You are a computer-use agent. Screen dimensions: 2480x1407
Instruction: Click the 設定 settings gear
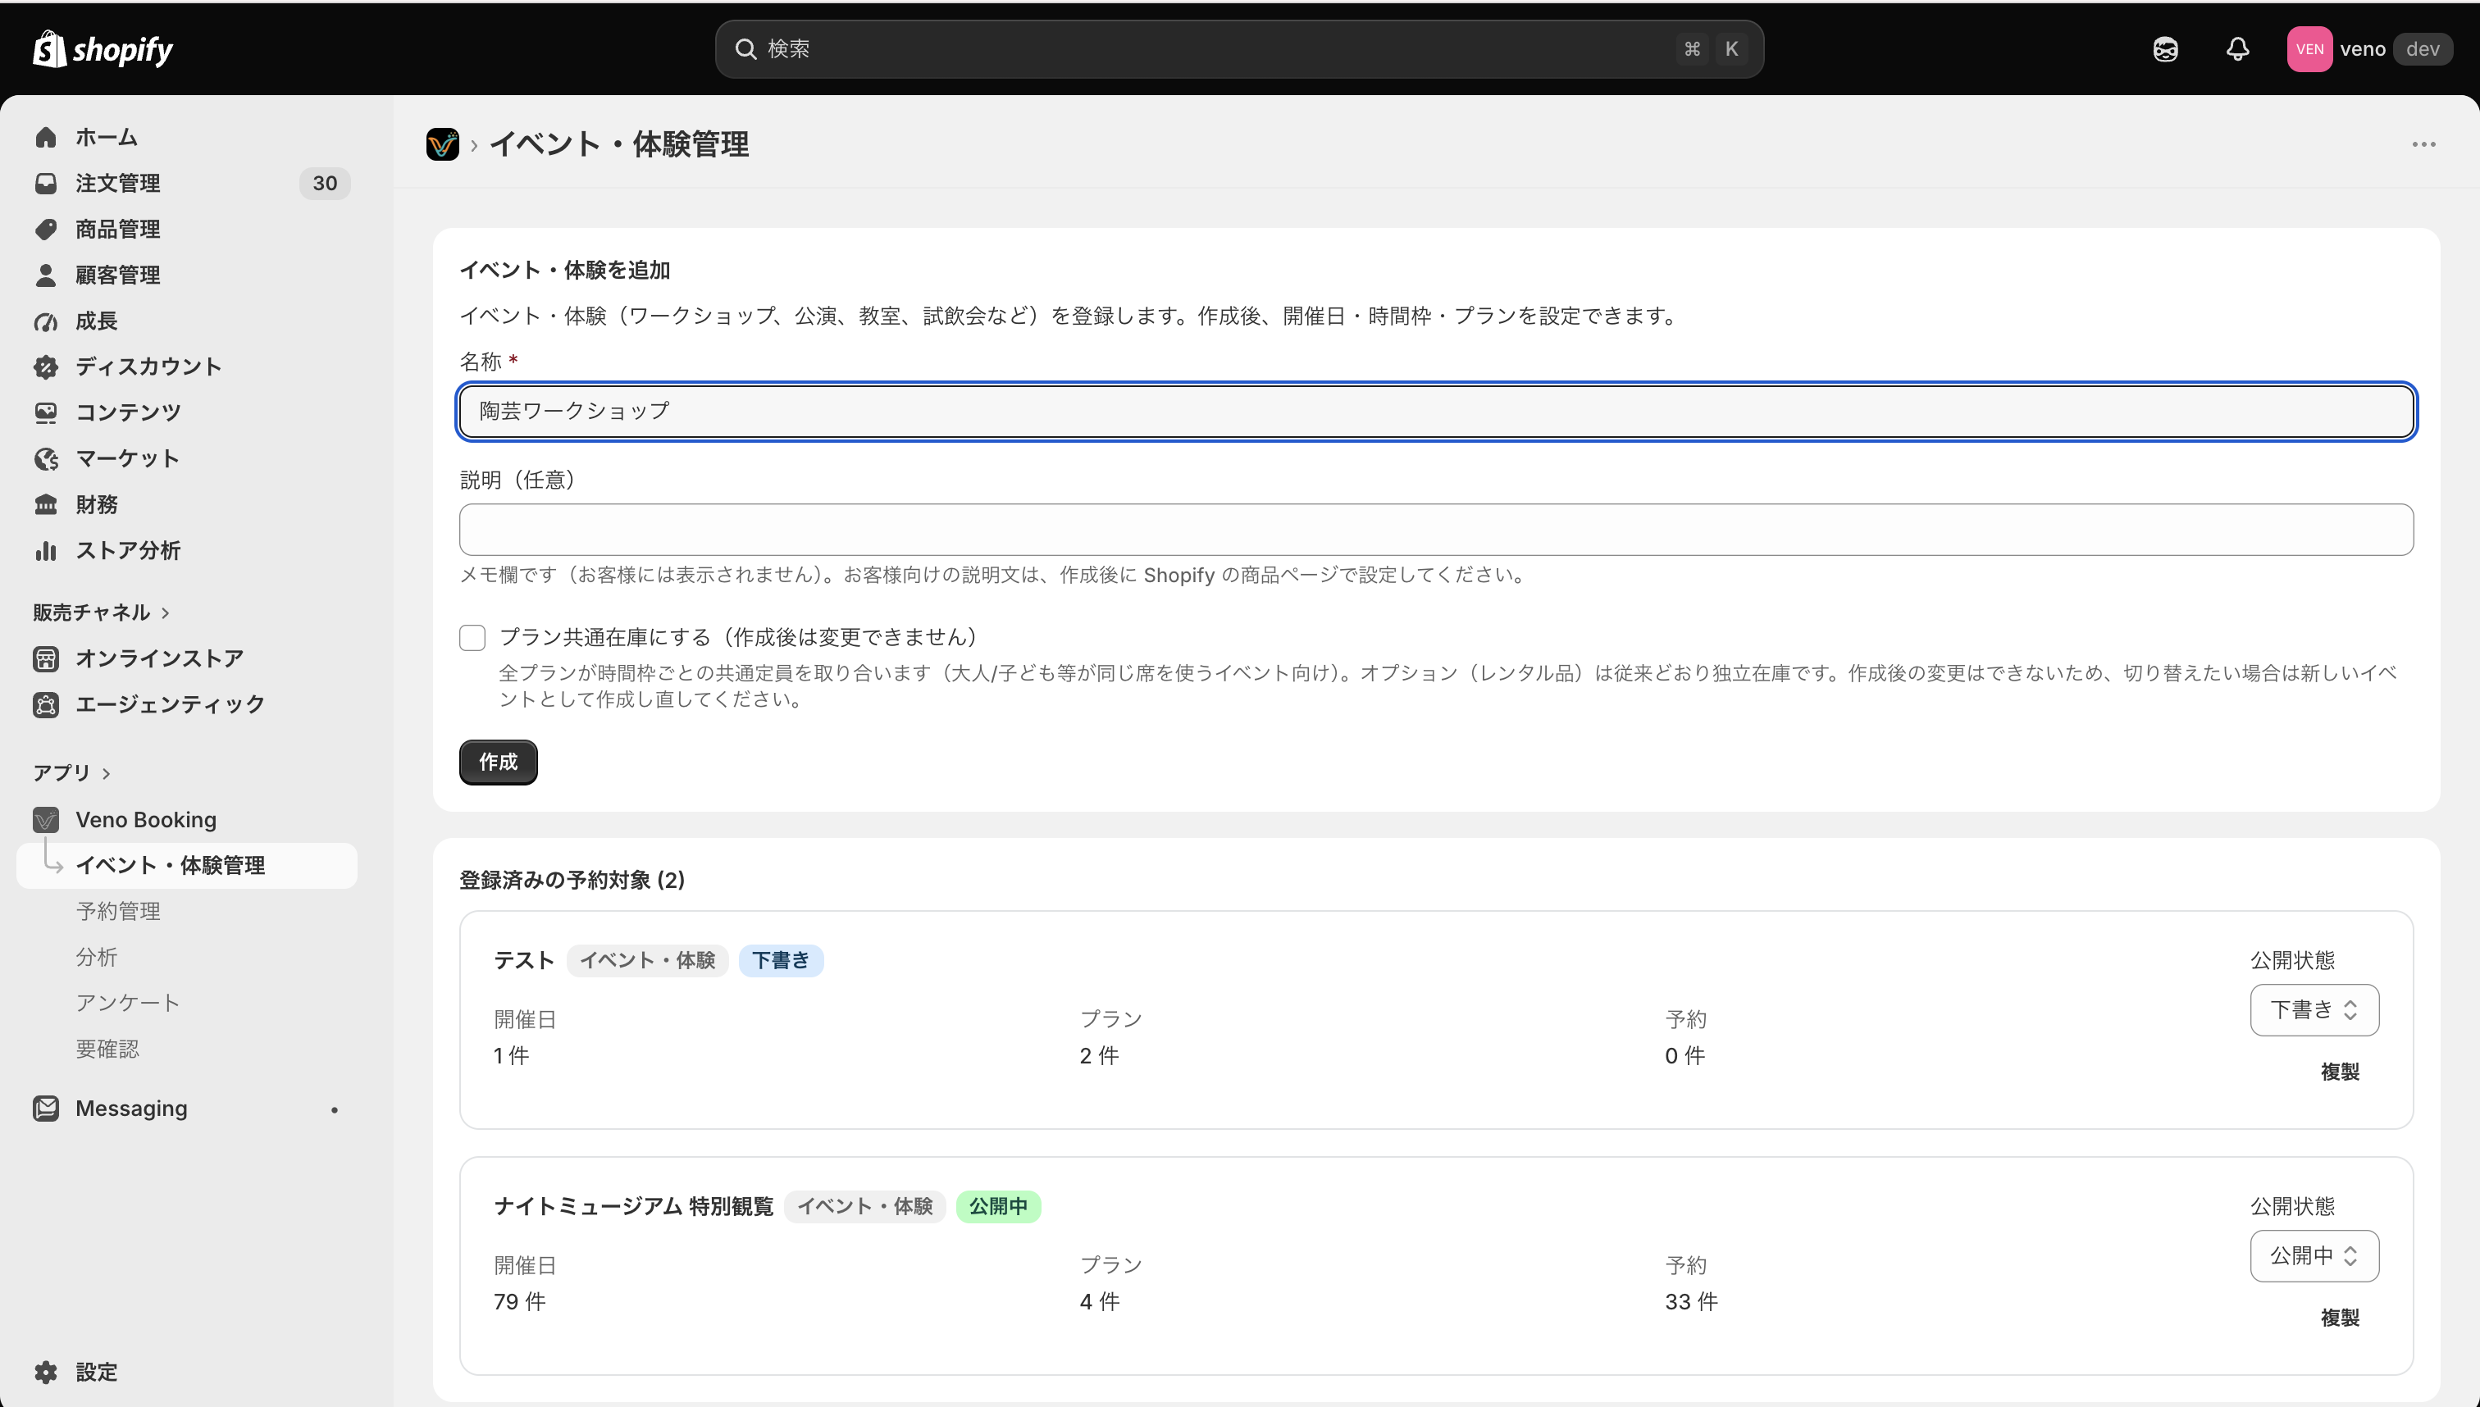tap(45, 1373)
